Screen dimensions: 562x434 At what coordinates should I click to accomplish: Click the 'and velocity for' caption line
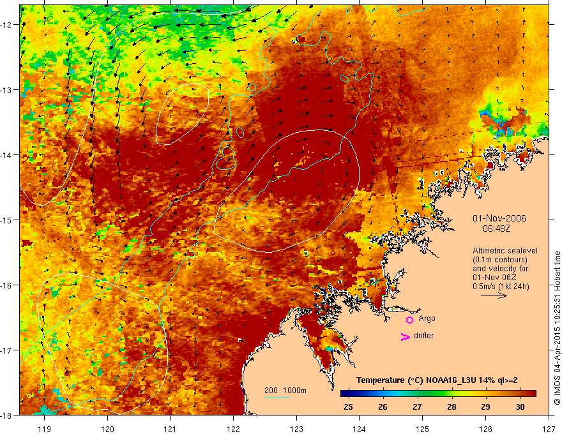[x=500, y=269]
